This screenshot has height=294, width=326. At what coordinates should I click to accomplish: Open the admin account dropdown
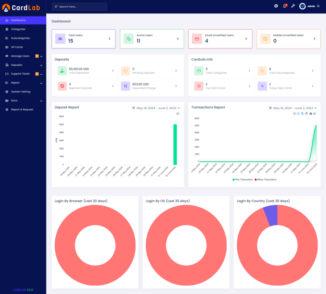pos(309,6)
